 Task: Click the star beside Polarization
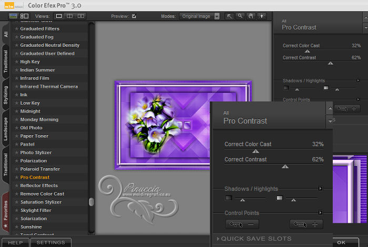point(16,161)
